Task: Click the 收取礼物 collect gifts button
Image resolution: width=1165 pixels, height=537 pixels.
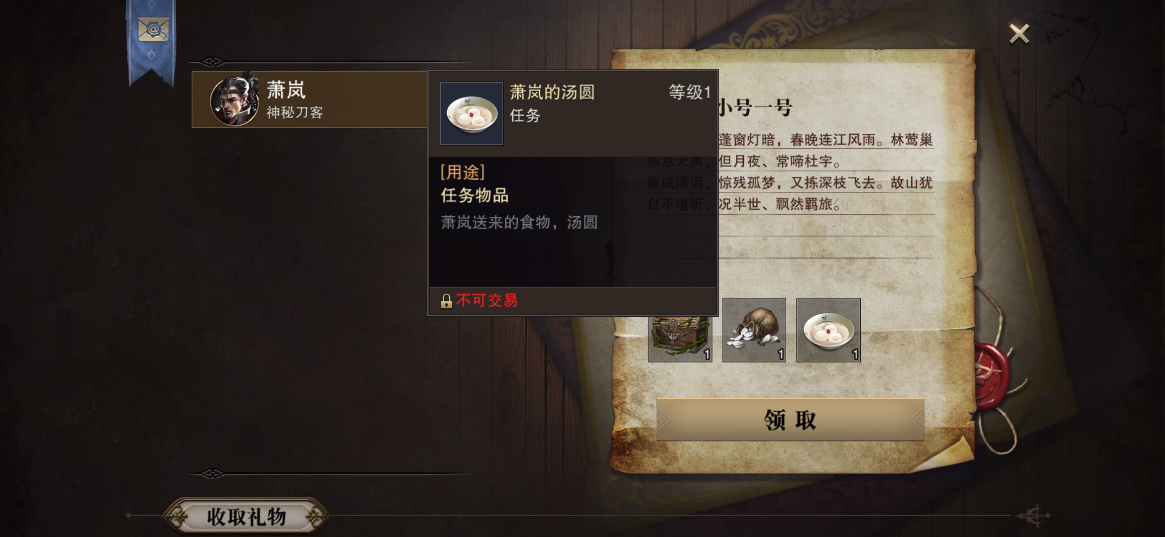Action: coord(246,517)
